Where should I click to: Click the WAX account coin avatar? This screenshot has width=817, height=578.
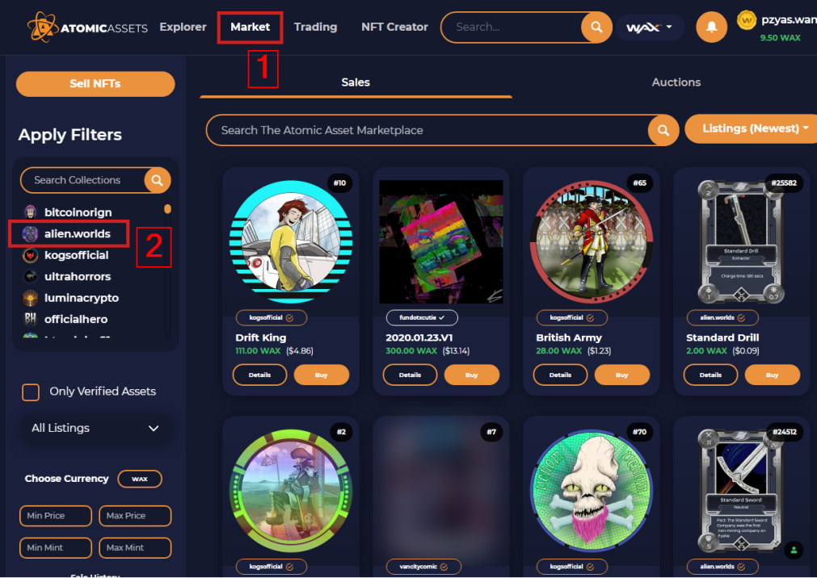point(747,21)
